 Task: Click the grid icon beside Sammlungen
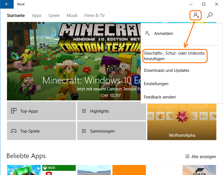(x=84, y=131)
